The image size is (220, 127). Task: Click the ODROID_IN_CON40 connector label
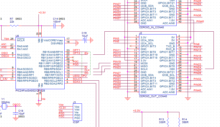coord(151,27)
